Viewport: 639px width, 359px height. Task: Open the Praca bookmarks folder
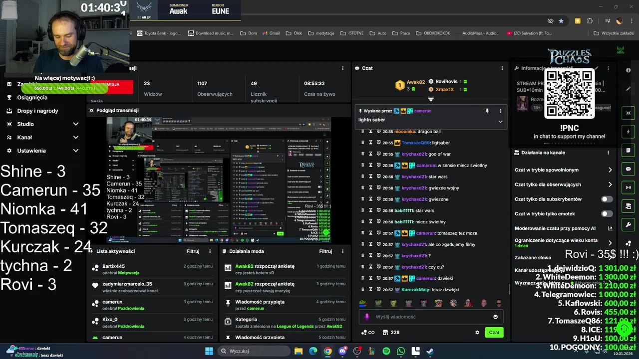tap(401, 33)
